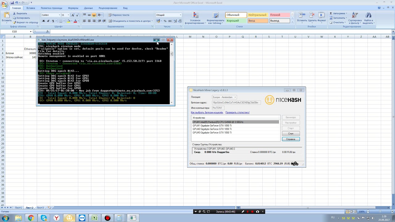Open the Europe - Amsterdam location dropdown
Screen dimensions: 395x222
(x=224, y=97)
